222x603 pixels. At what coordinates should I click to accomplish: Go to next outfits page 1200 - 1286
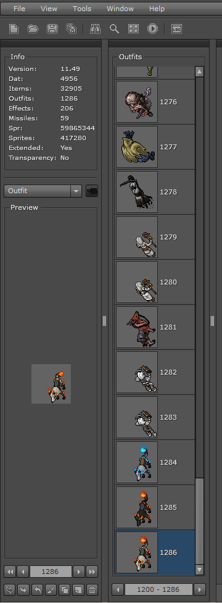tap(199, 589)
